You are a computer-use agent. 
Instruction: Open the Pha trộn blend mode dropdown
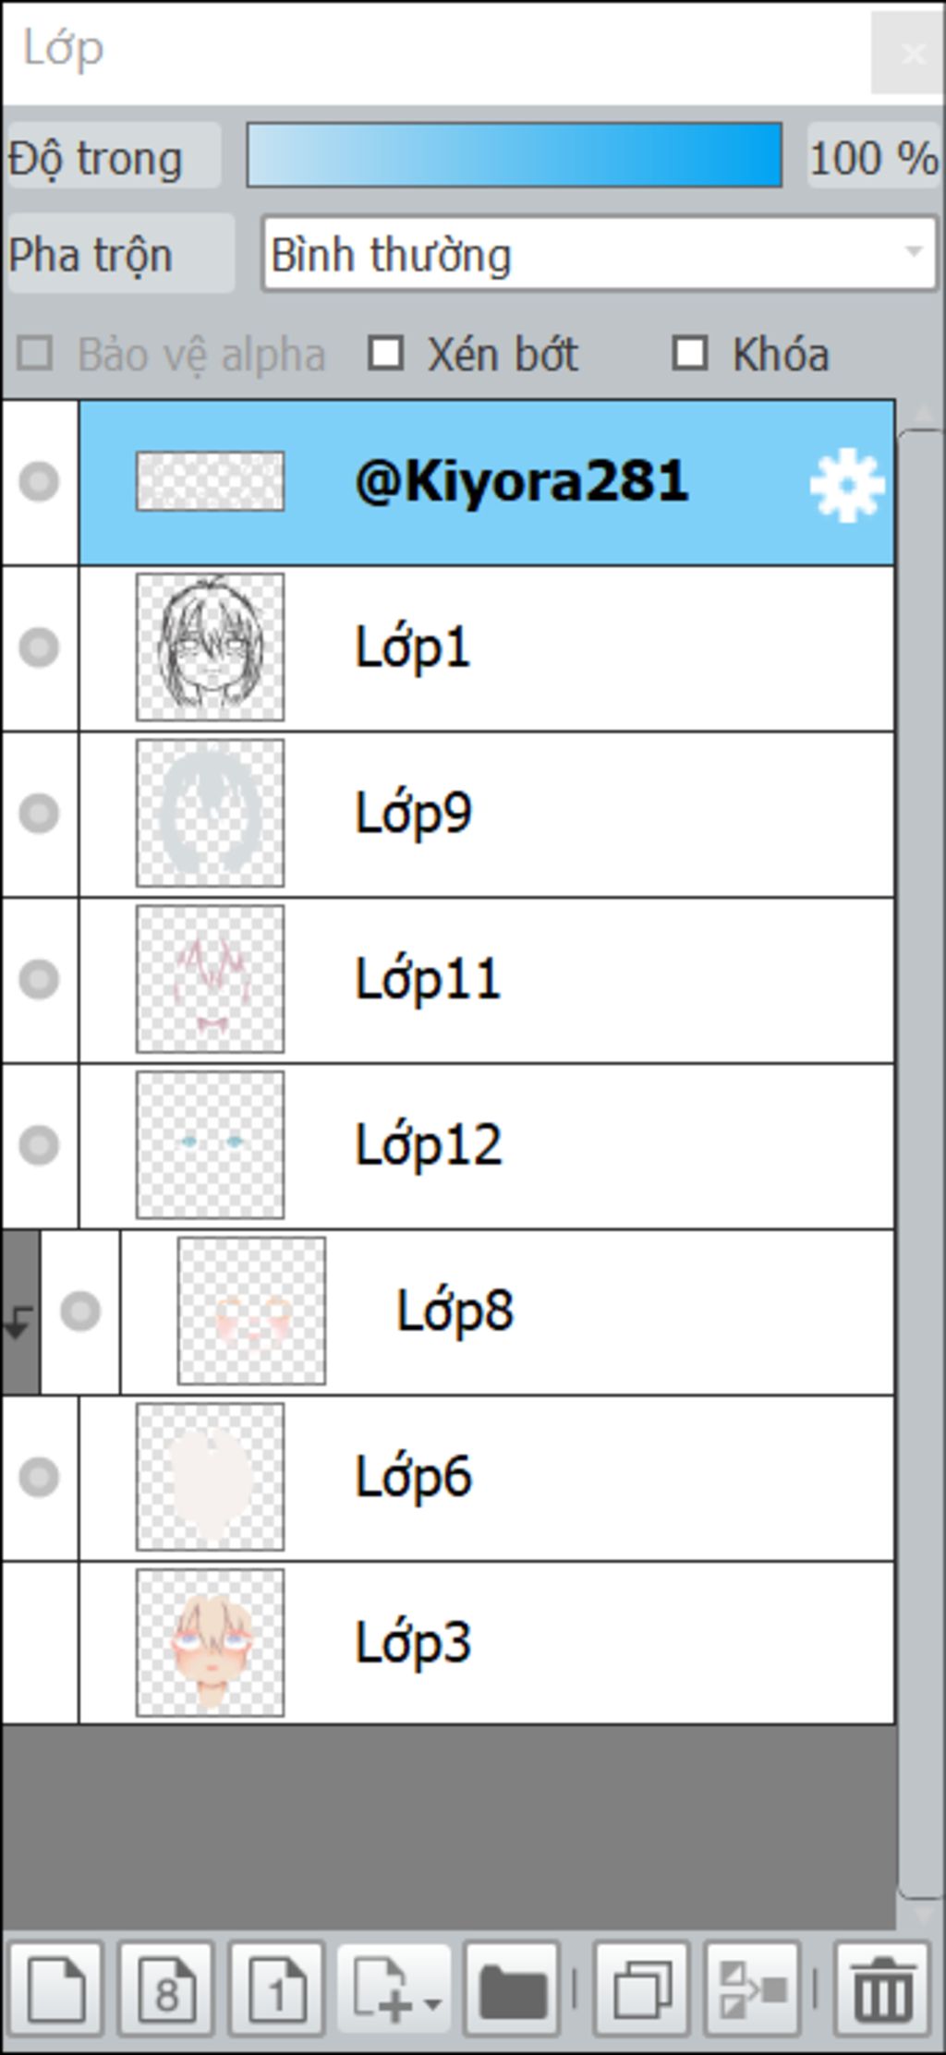(600, 254)
